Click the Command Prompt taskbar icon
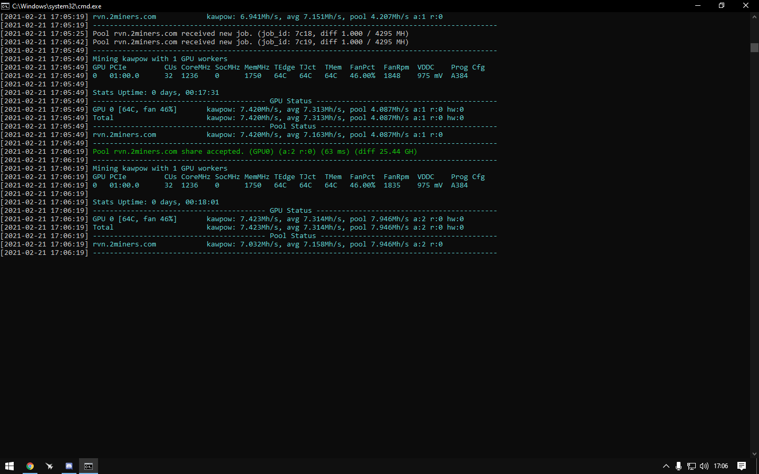759x474 pixels. coord(89,466)
